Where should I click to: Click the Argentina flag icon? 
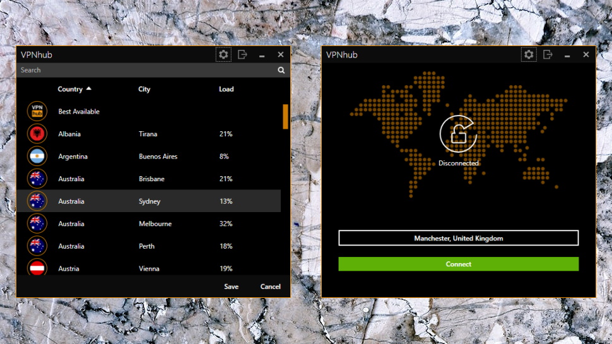[37, 156]
